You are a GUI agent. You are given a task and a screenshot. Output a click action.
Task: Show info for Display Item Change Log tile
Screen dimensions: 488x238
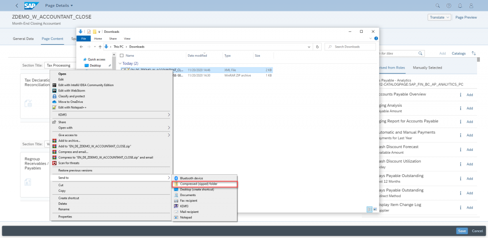[x=460, y=208]
